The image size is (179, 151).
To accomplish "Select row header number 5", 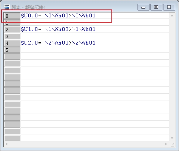I will click(12, 50).
